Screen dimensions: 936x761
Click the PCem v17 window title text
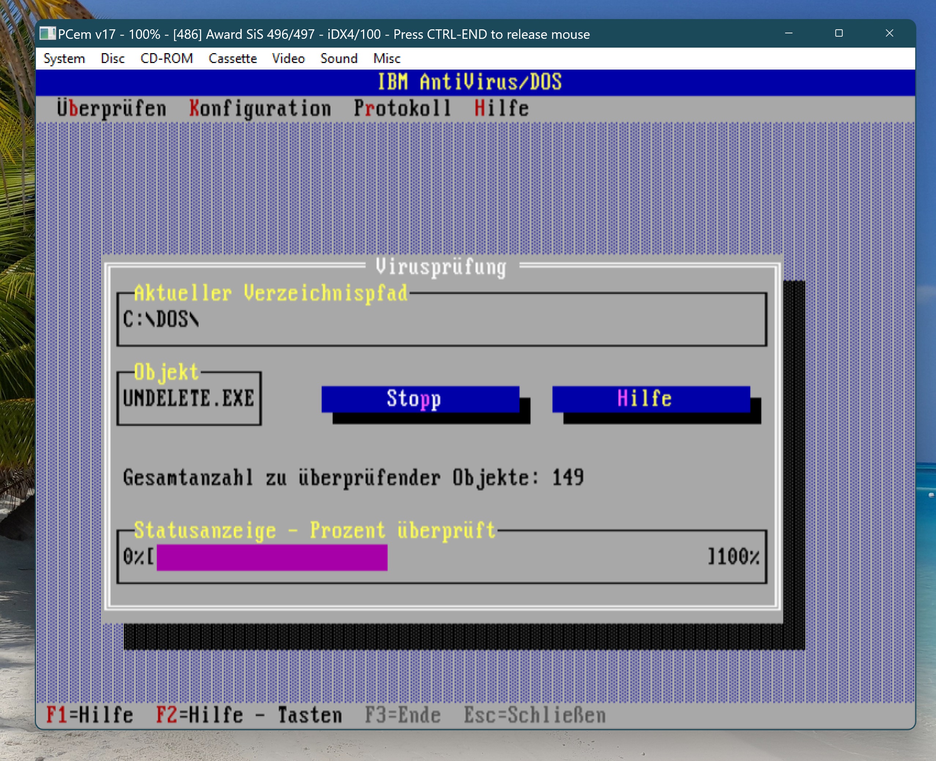pos(323,34)
